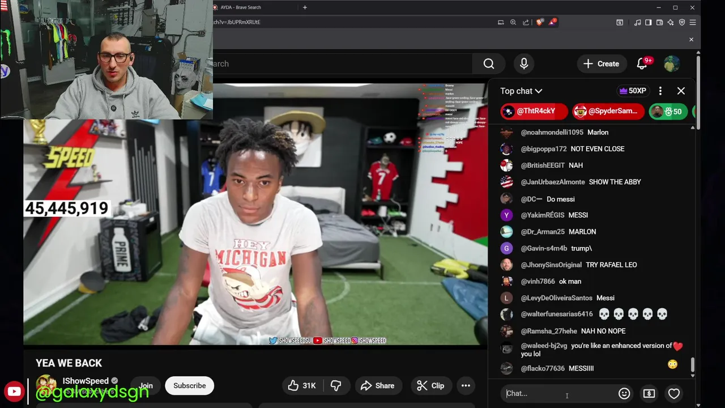This screenshot has width=725, height=408.
Task: Click chat user @noahmondelli1095
Action: 552,132
